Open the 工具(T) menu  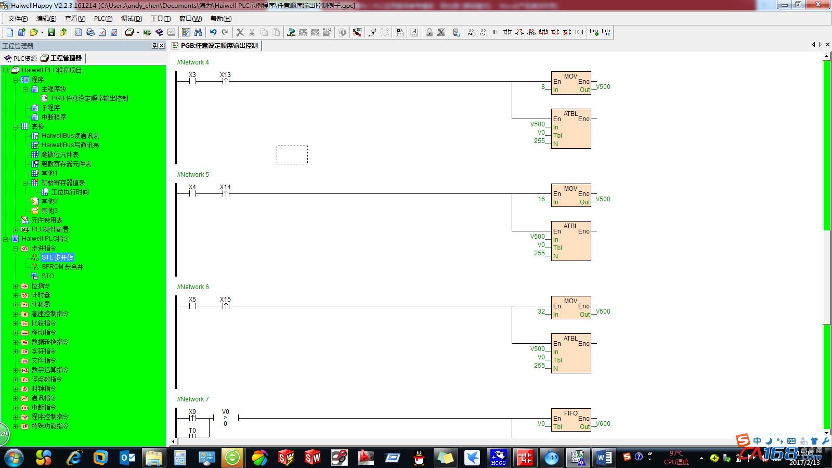click(x=161, y=19)
